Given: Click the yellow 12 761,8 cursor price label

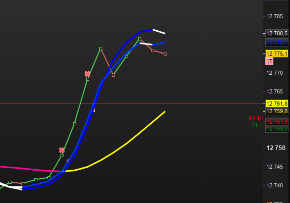Looking at the screenshot, I should [277, 104].
